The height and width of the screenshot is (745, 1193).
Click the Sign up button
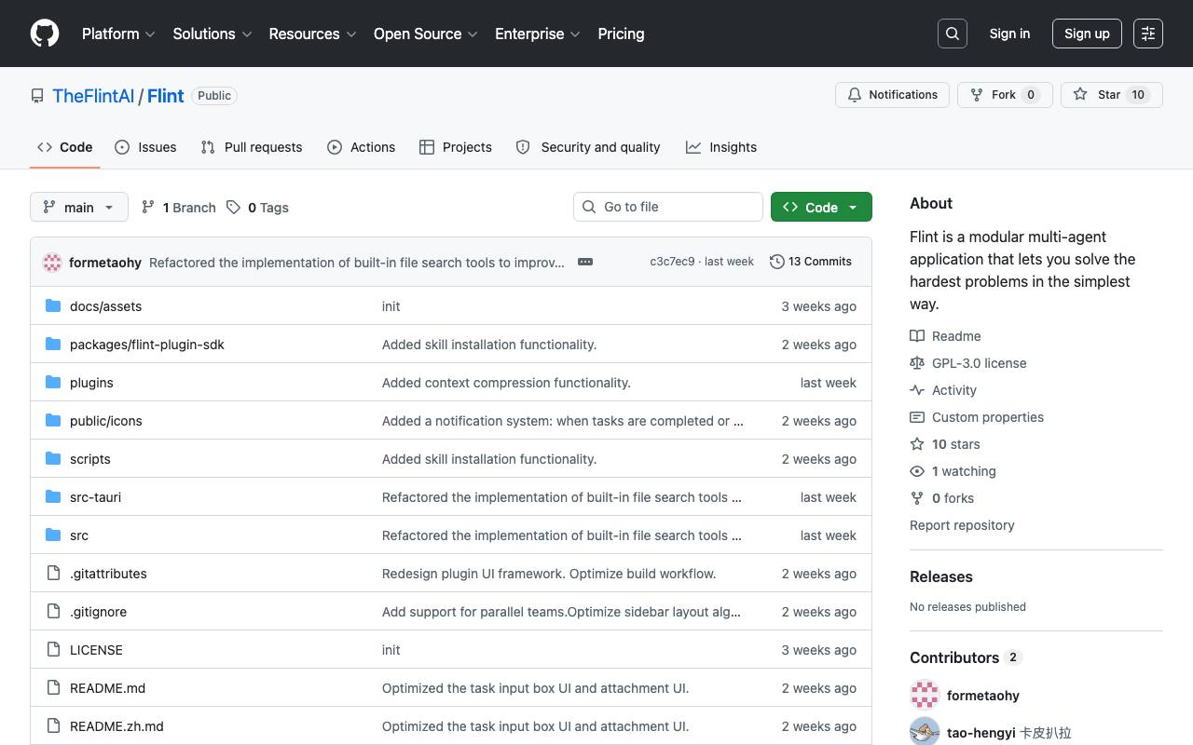click(x=1087, y=34)
